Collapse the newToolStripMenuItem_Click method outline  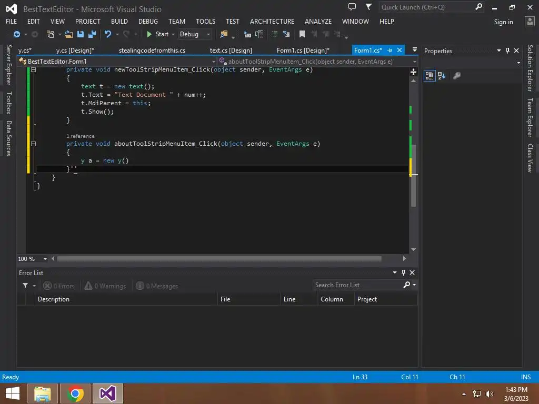33,70
